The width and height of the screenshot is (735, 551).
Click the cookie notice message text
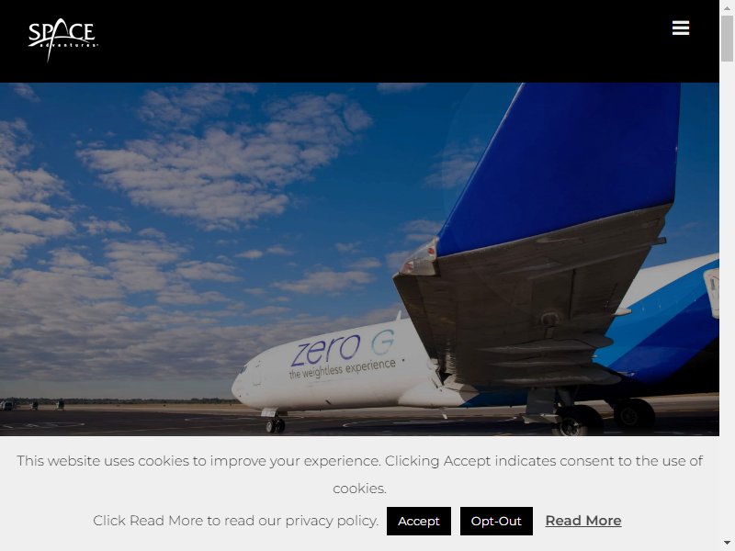pyautogui.click(x=359, y=474)
